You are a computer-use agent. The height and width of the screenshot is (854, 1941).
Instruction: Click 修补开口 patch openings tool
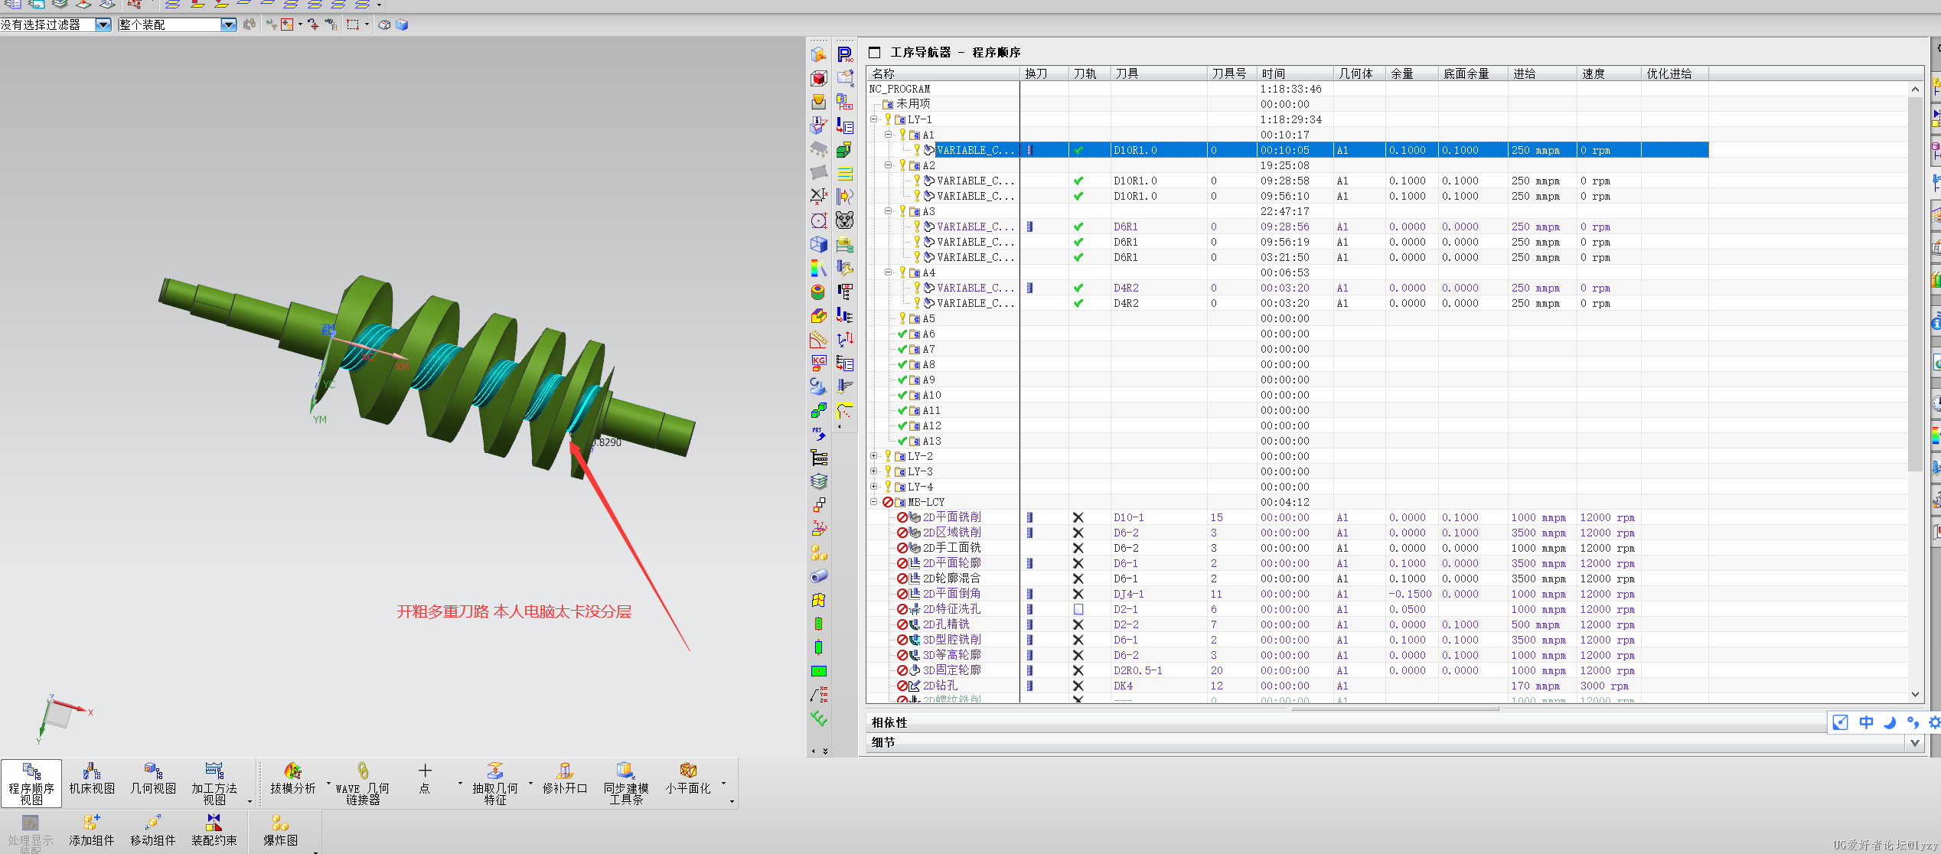pos(565,781)
